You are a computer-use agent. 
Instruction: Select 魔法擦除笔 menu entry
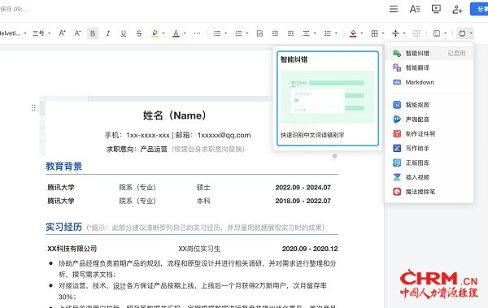429,192
